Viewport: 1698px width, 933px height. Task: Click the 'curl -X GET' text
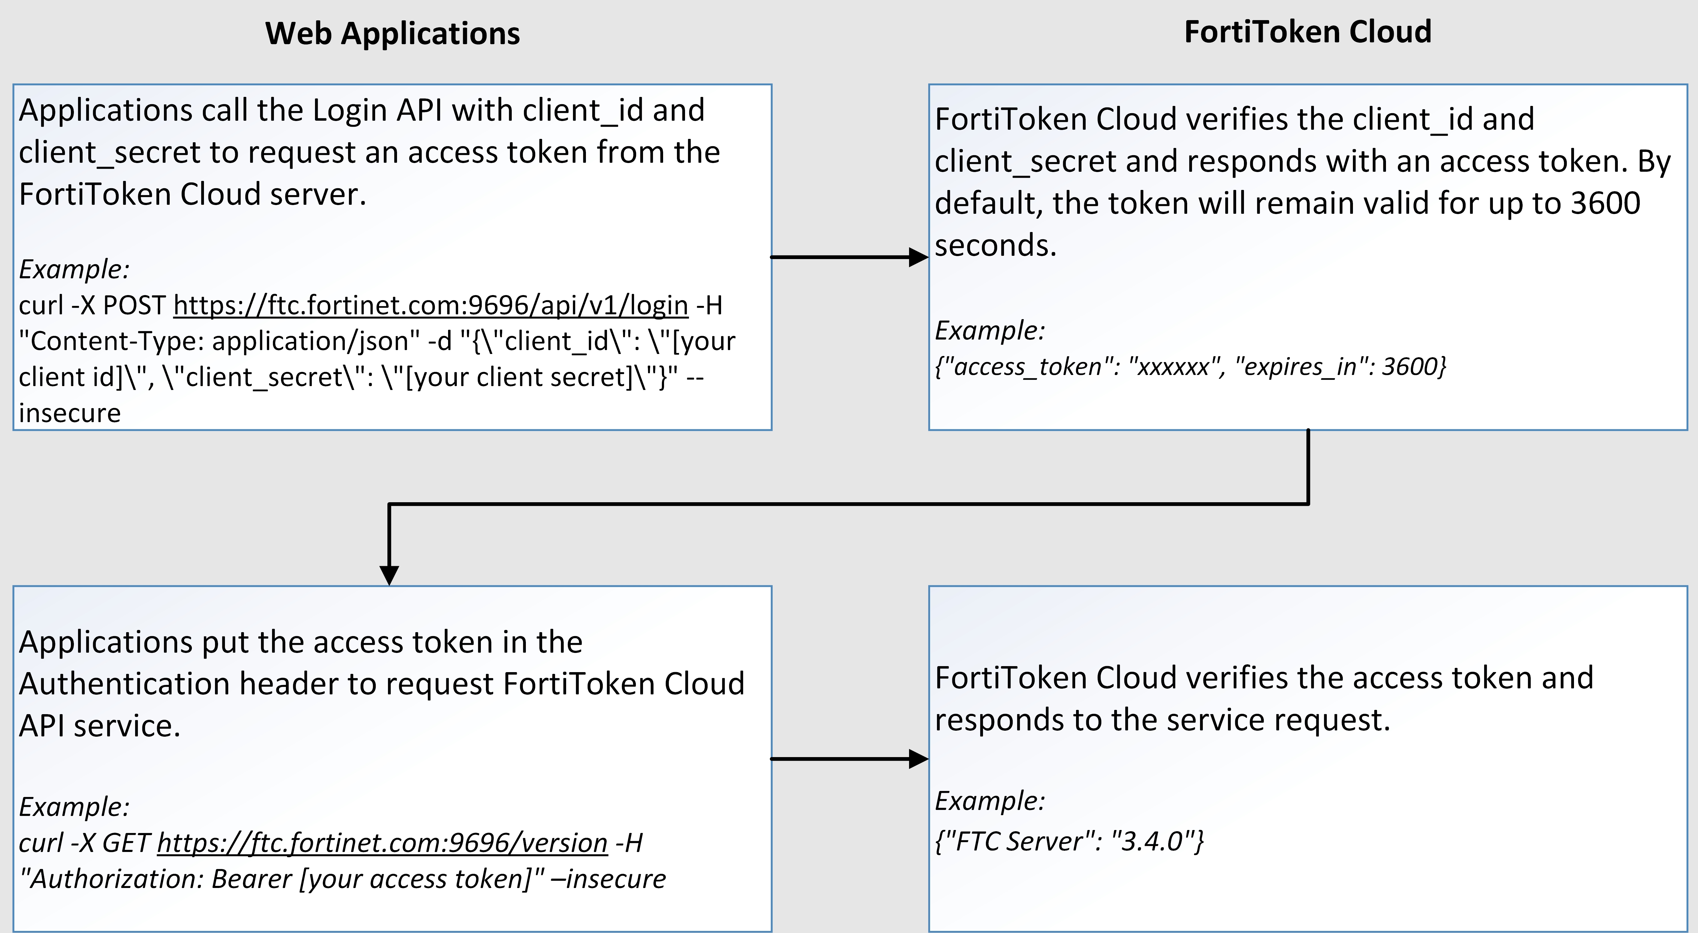pyautogui.click(x=84, y=843)
